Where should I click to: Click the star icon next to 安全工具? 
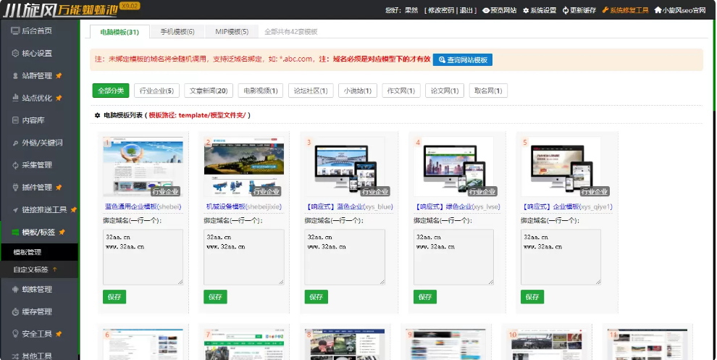pyautogui.click(x=59, y=334)
